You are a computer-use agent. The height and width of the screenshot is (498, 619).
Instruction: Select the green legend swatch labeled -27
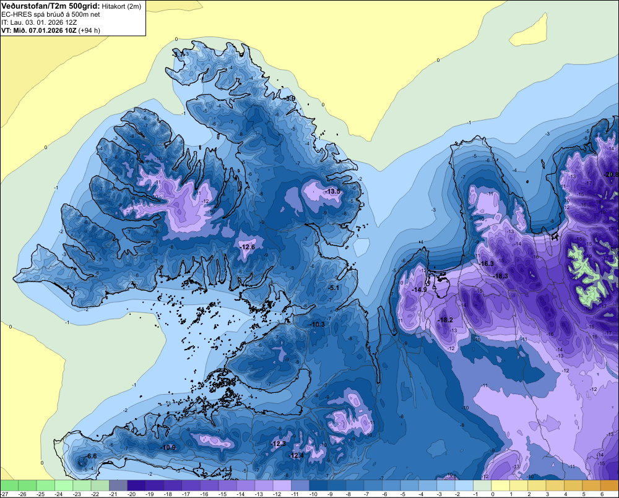coord(9,486)
